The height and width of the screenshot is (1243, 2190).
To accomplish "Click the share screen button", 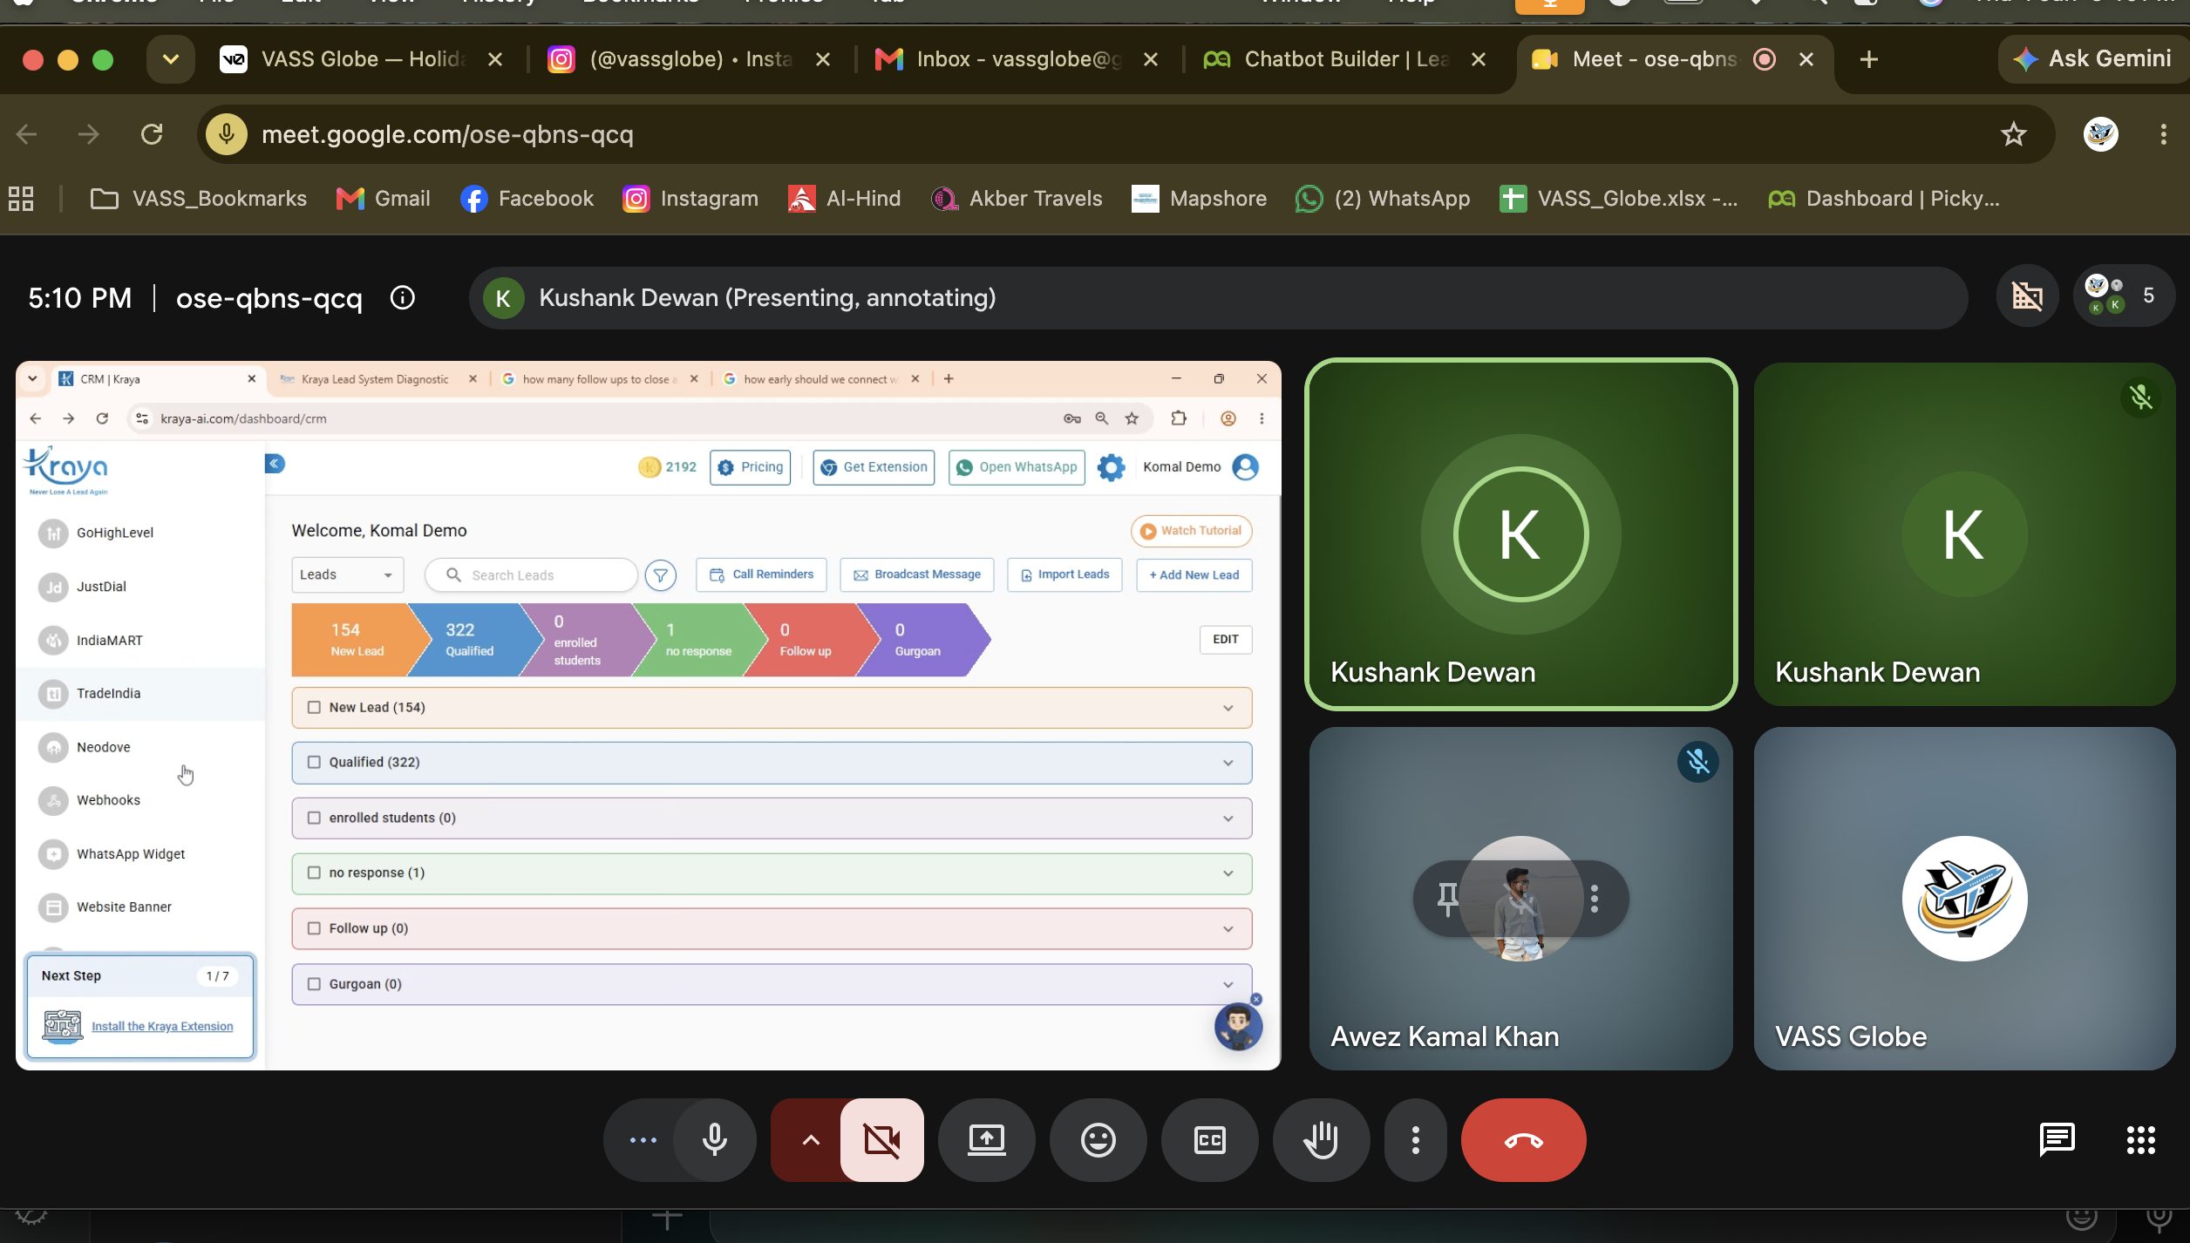I will click(x=986, y=1140).
